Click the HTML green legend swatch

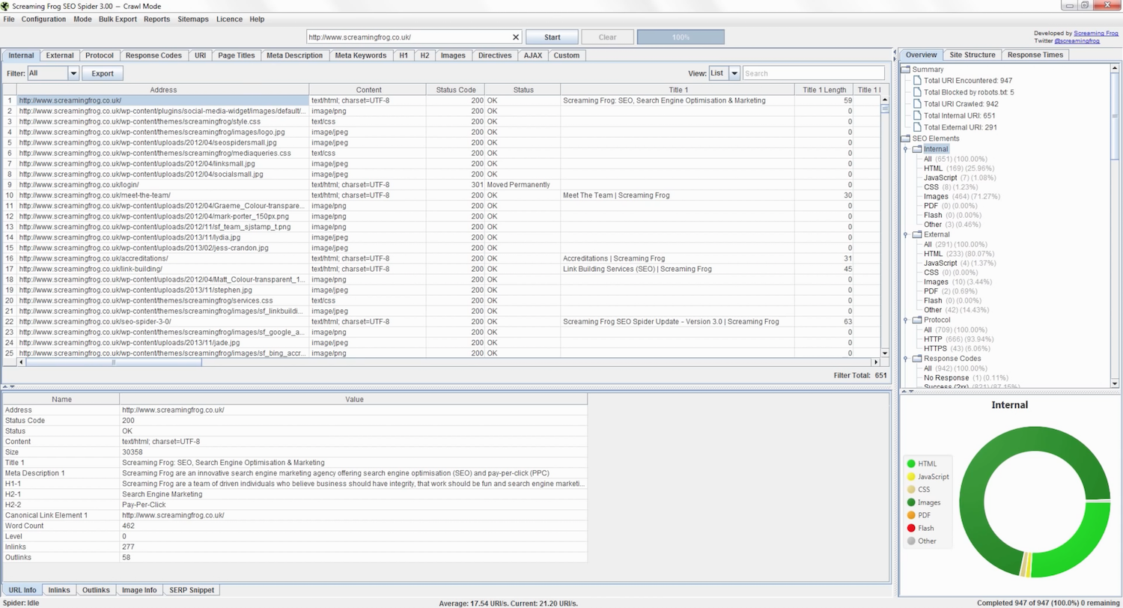(x=910, y=463)
